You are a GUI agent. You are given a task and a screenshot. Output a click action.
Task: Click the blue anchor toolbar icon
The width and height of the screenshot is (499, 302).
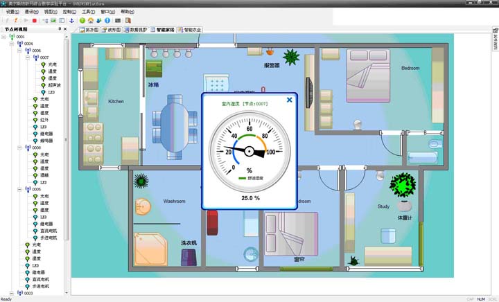(x=71, y=21)
